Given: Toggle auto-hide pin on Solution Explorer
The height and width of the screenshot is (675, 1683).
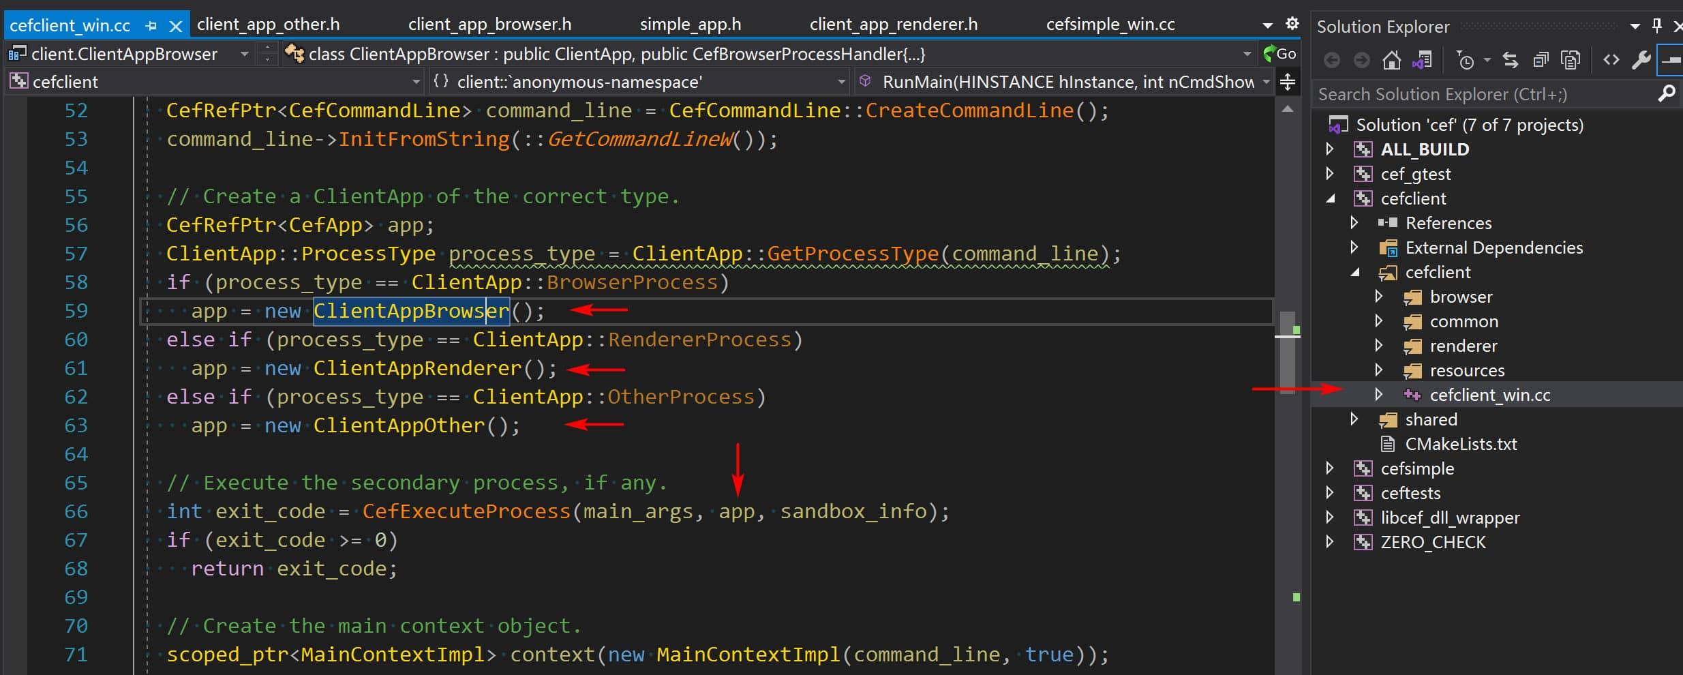Looking at the screenshot, I should (1657, 26).
